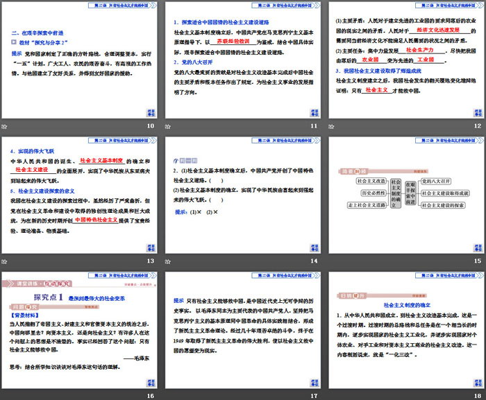Viewport: 486px width, 400px height.
Task: Click the header banner on slide 17
Action: click(x=286, y=275)
